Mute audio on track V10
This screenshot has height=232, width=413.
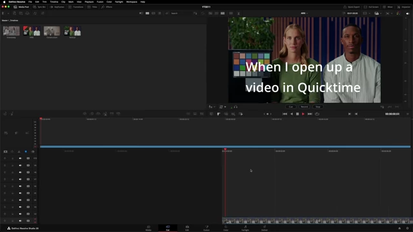pyautogui.click(x=20, y=159)
